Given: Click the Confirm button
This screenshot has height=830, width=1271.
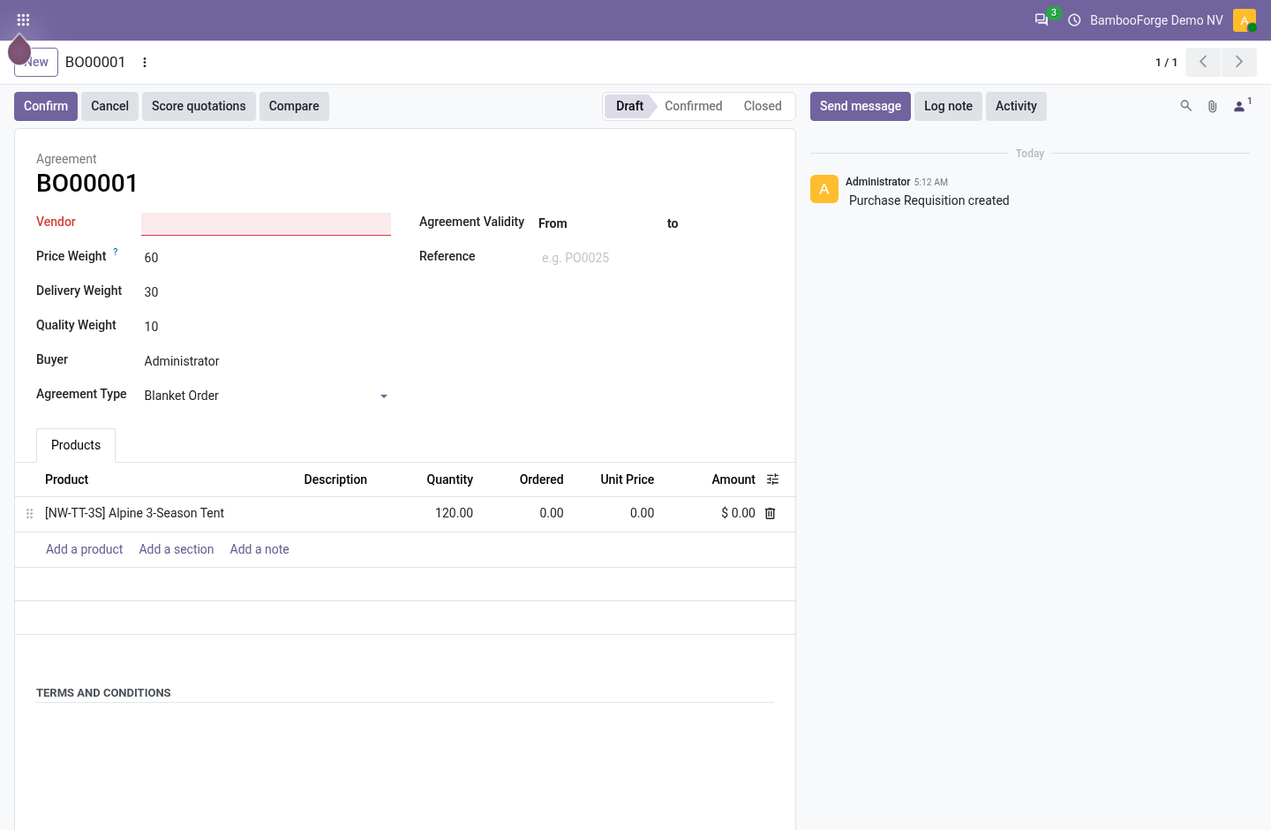Looking at the screenshot, I should click(x=46, y=106).
